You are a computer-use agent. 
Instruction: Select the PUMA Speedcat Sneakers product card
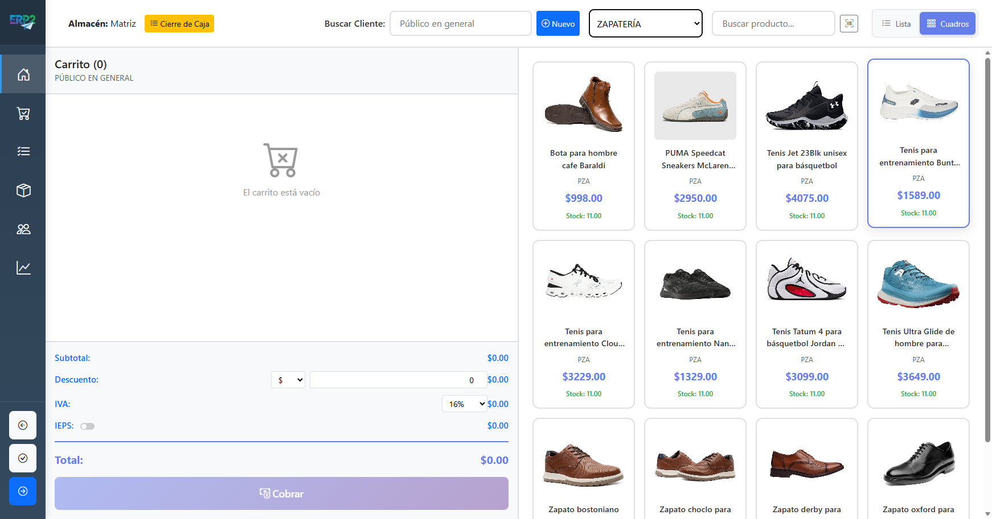click(695, 146)
